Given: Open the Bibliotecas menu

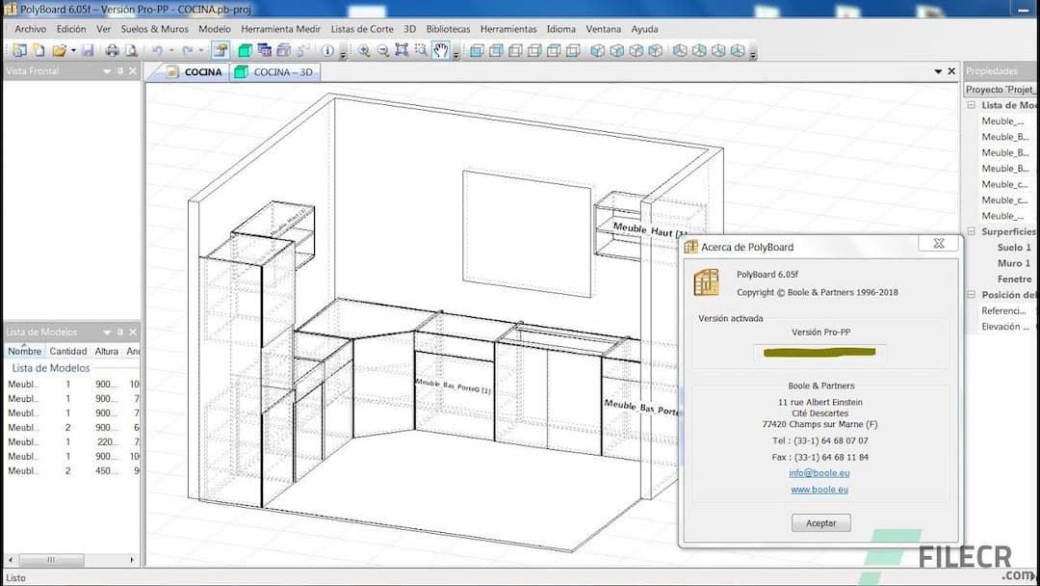Looking at the screenshot, I should 448,29.
